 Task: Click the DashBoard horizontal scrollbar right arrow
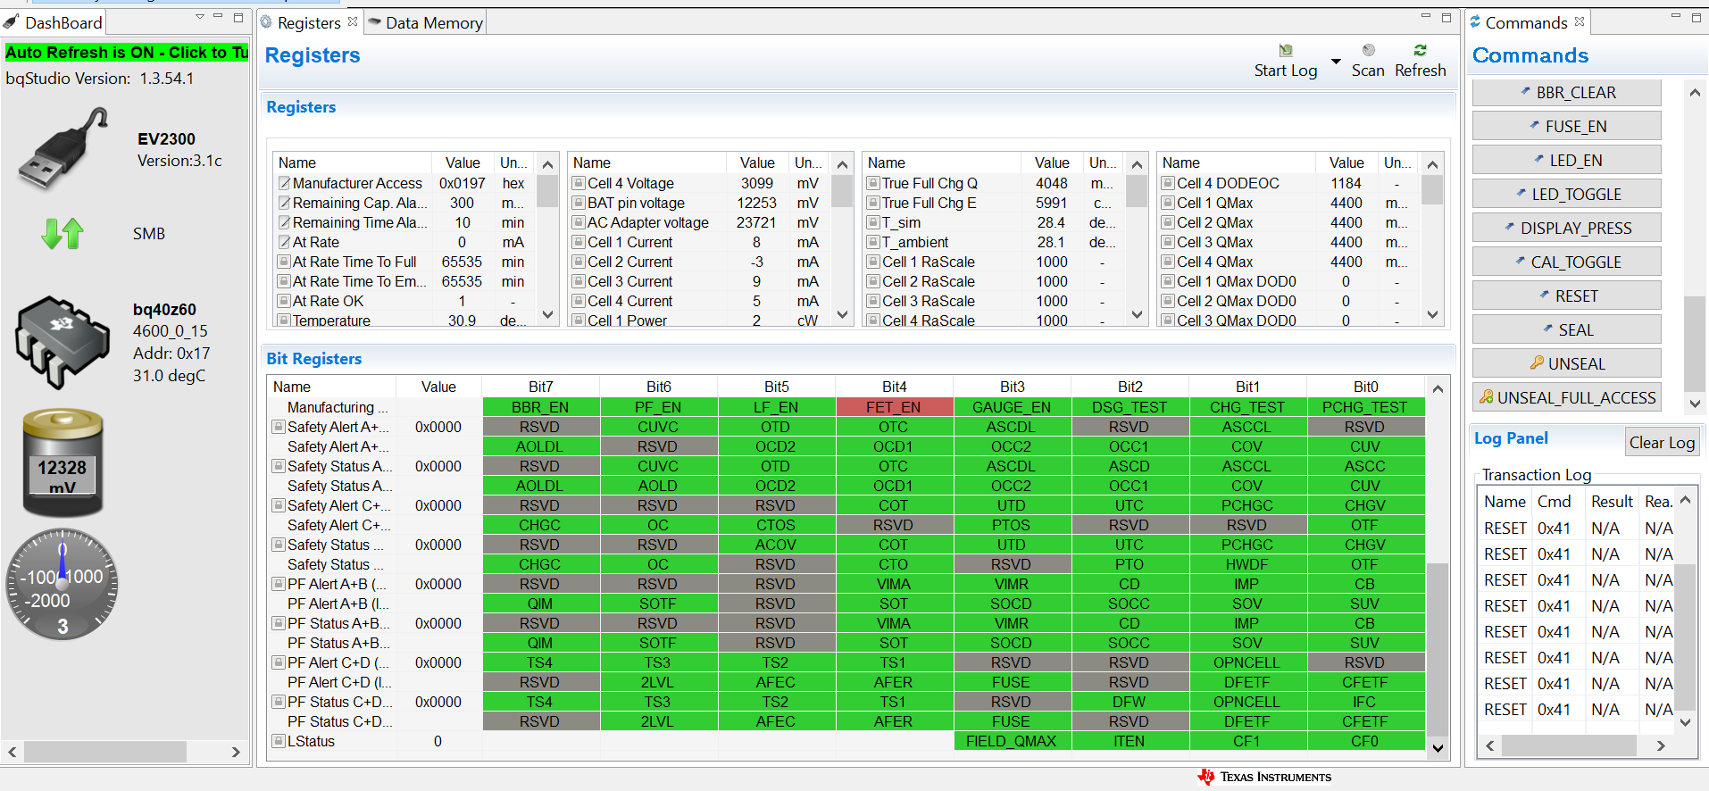236,752
